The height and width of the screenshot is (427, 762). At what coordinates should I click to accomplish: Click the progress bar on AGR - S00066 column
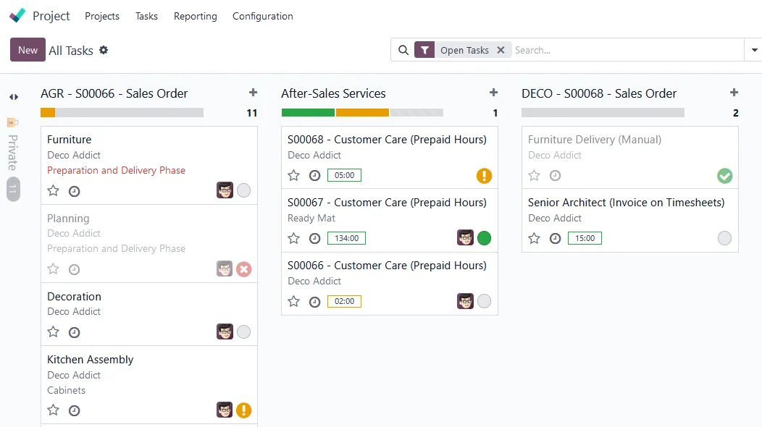point(121,112)
